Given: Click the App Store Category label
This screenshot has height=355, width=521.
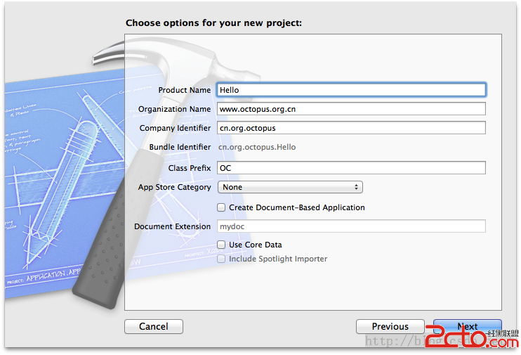Looking at the screenshot, I should click(174, 187).
